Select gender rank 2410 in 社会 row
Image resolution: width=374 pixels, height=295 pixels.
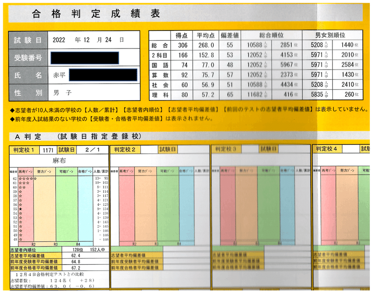[x=347, y=84]
